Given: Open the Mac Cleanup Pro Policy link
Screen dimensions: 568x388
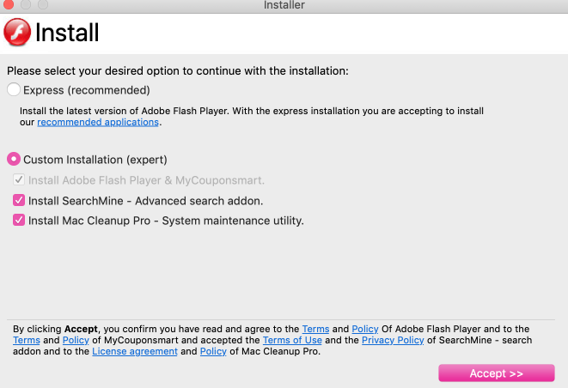Looking at the screenshot, I should point(213,351).
